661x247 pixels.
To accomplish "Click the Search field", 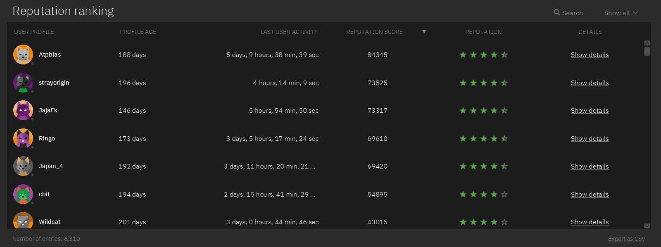I will pyautogui.click(x=573, y=13).
